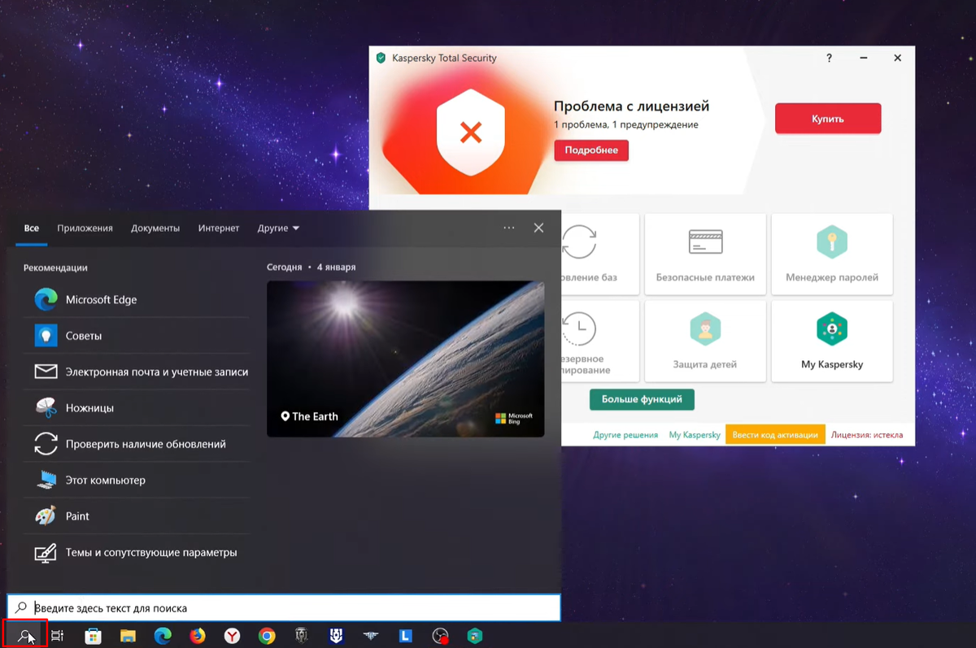The width and height of the screenshot is (976, 648).
Task: Click the Купить button in Kaspersky
Action: click(x=828, y=118)
